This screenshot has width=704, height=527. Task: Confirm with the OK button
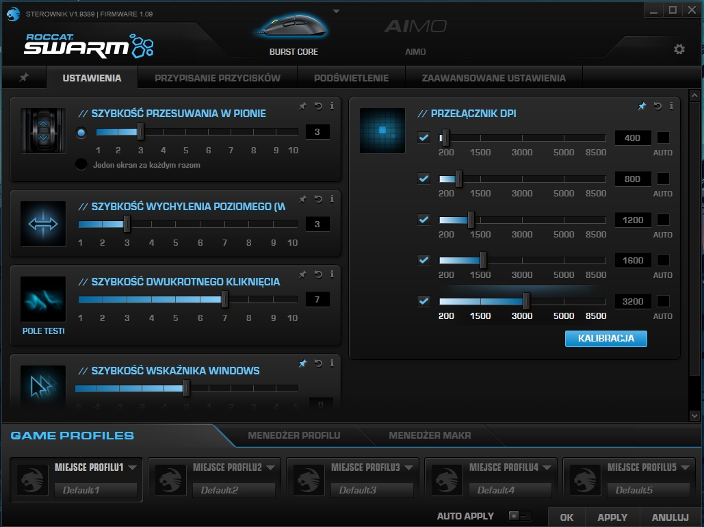566,517
